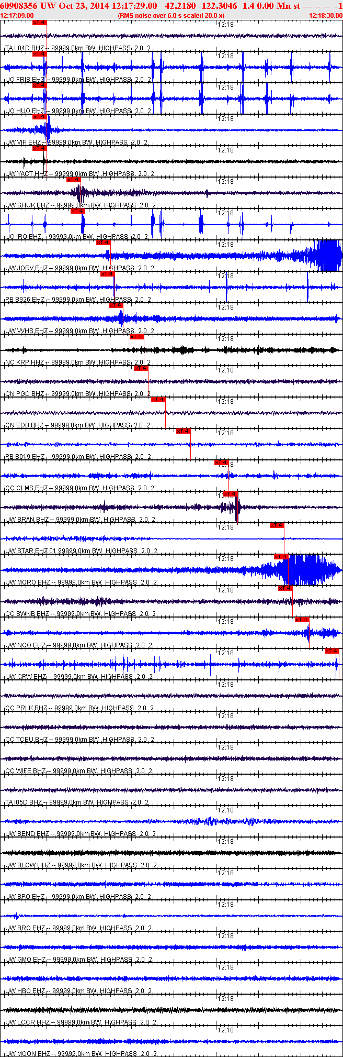This screenshot has width=343, height=1057.
Task: Select the PB B926 EHZ station label
Action: [x=25, y=300]
